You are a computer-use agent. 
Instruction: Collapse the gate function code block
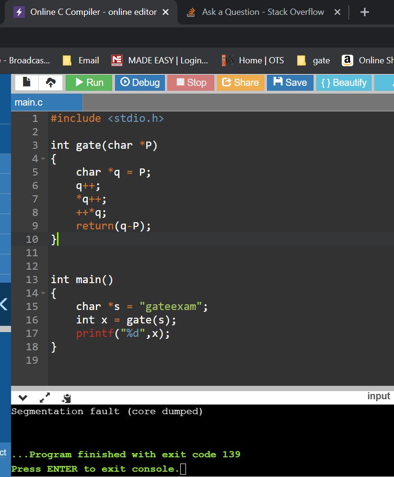[x=42, y=158]
